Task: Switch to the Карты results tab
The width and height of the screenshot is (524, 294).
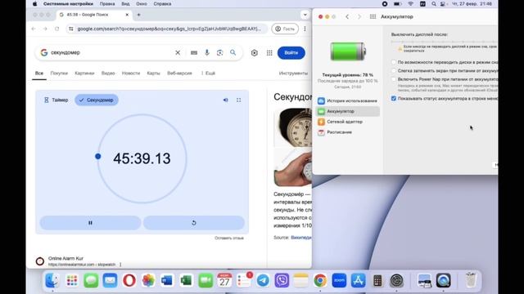Action: (x=153, y=73)
